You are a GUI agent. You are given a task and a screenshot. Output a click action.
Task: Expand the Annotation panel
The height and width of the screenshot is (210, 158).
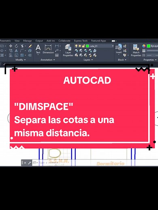[48, 60]
